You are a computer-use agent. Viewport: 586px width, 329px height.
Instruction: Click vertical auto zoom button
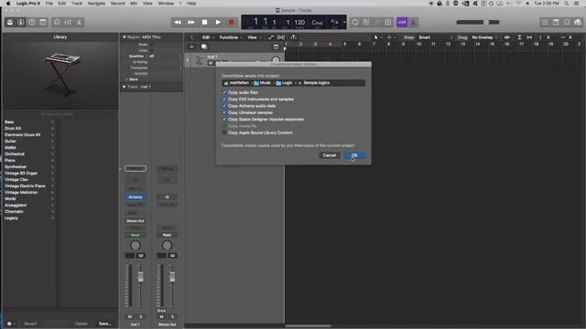[519, 37]
